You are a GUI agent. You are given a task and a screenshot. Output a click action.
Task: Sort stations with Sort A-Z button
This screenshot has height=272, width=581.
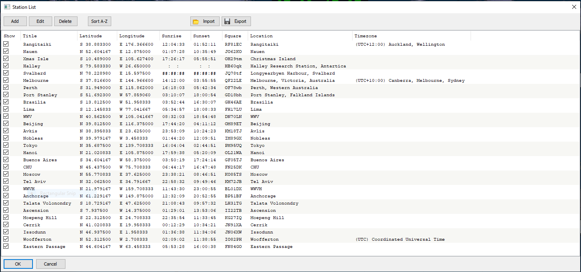(100, 21)
